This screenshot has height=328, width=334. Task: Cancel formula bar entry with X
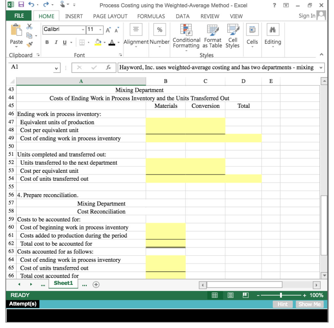point(79,68)
